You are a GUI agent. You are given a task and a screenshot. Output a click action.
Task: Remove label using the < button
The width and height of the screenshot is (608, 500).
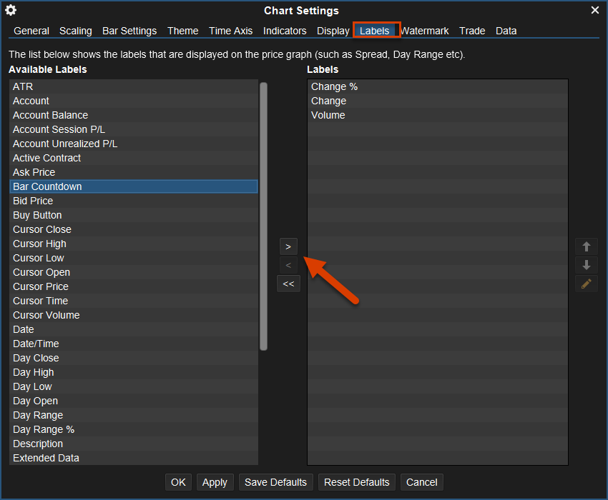288,265
